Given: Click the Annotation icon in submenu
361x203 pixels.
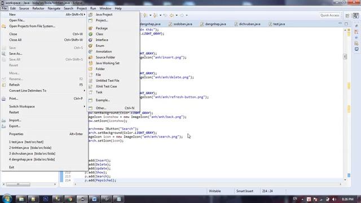Looking at the screenshot, I should pos(90,51).
